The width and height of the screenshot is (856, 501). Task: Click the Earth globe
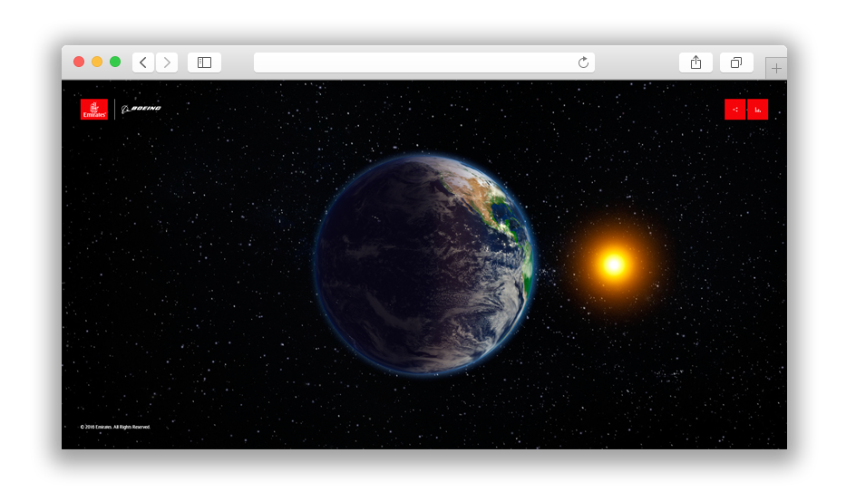pyautogui.click(x=424, y=265)
